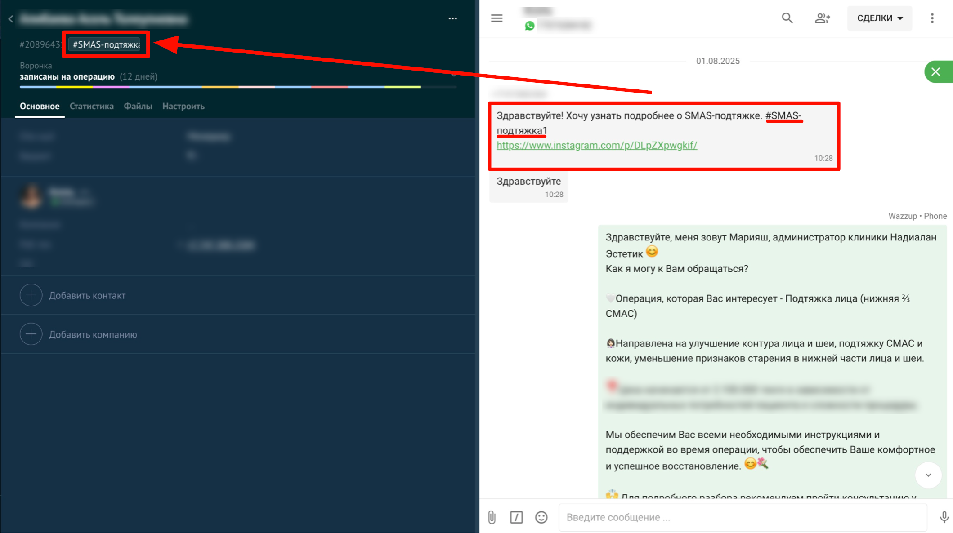
Task: Click the add contact person icon
Action: point(822,18)
